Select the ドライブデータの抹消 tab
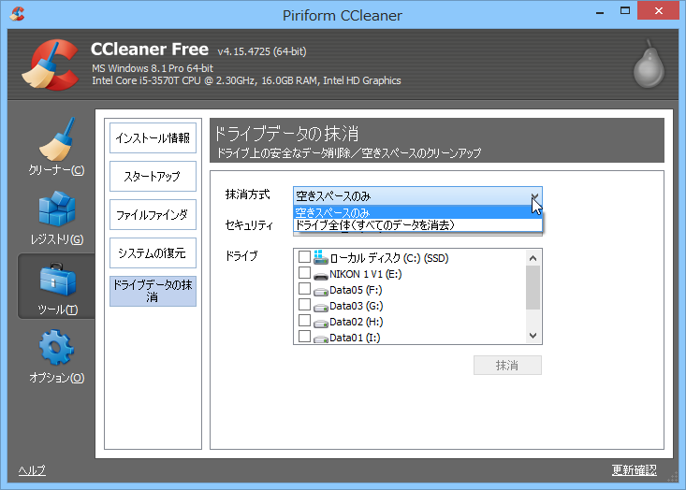 pos(153,291)
